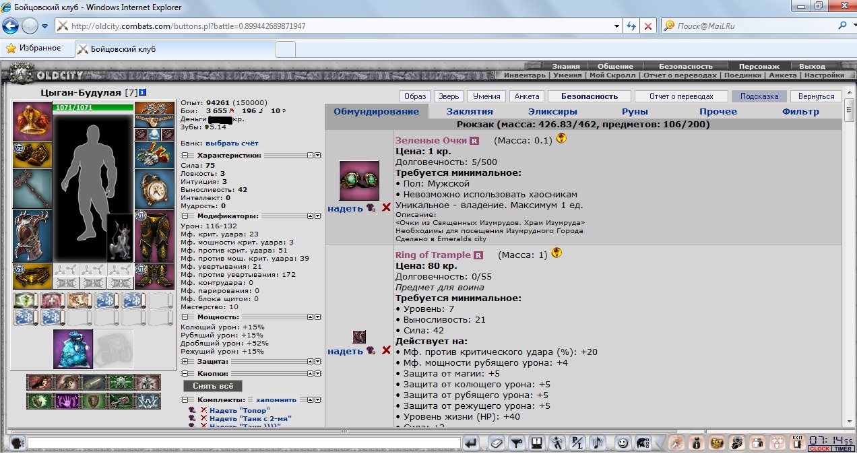The height and width of the screenshot is (454, 857).
Task: Click the yellow info icon next to Ring of Trample
Action: [557, 253]
